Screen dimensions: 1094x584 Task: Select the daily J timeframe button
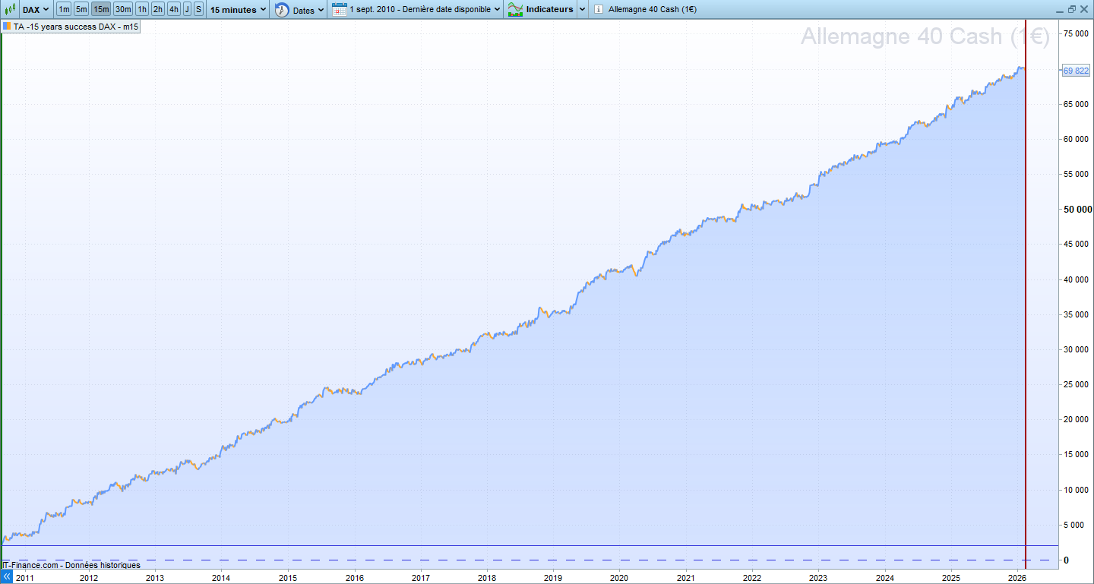pos(188,10)
